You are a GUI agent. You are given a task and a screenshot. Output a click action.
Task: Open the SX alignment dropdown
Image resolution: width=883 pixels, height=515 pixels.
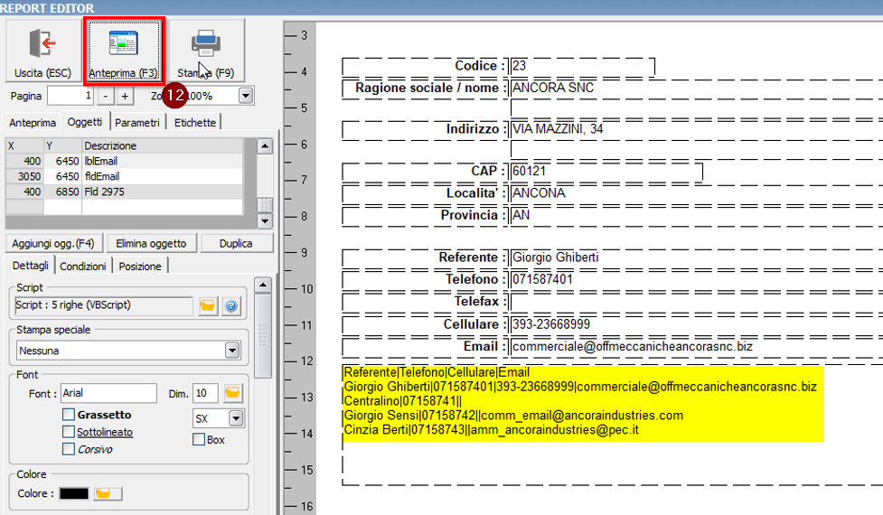236,418
